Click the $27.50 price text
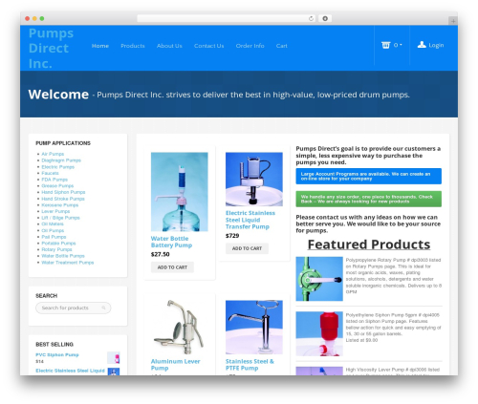This screenshot has width=478, height=404. [161, 254]
